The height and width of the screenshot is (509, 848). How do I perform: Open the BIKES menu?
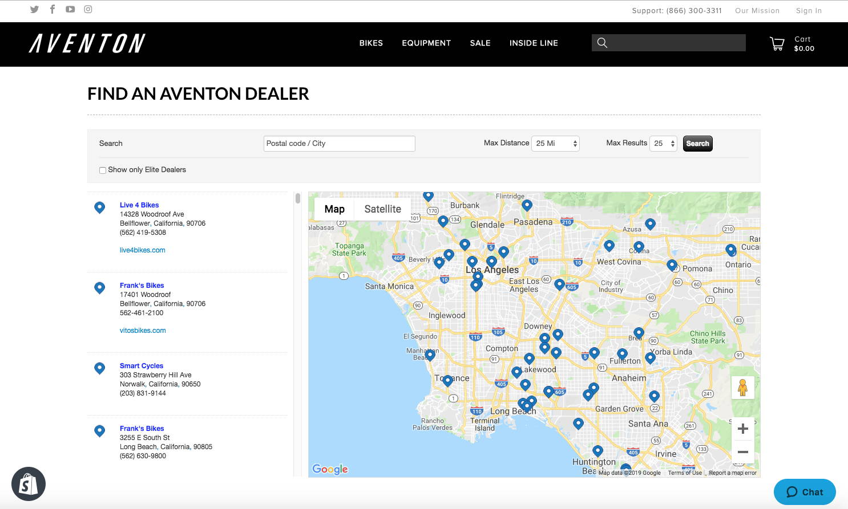(371, 43)
